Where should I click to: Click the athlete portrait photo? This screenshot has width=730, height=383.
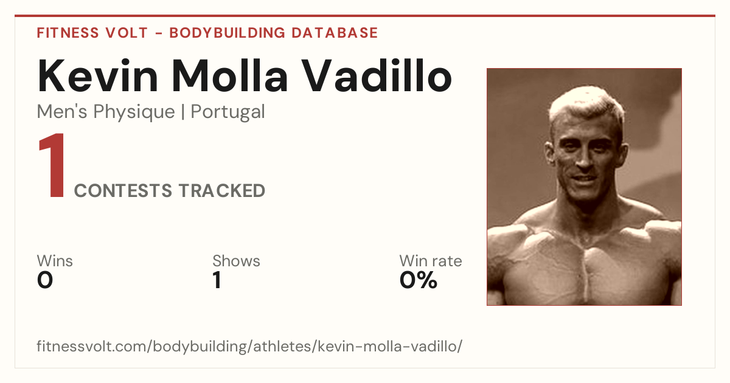pos(584,187)
